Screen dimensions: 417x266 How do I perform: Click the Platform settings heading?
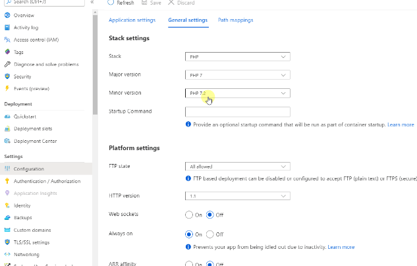click(134, 147)
